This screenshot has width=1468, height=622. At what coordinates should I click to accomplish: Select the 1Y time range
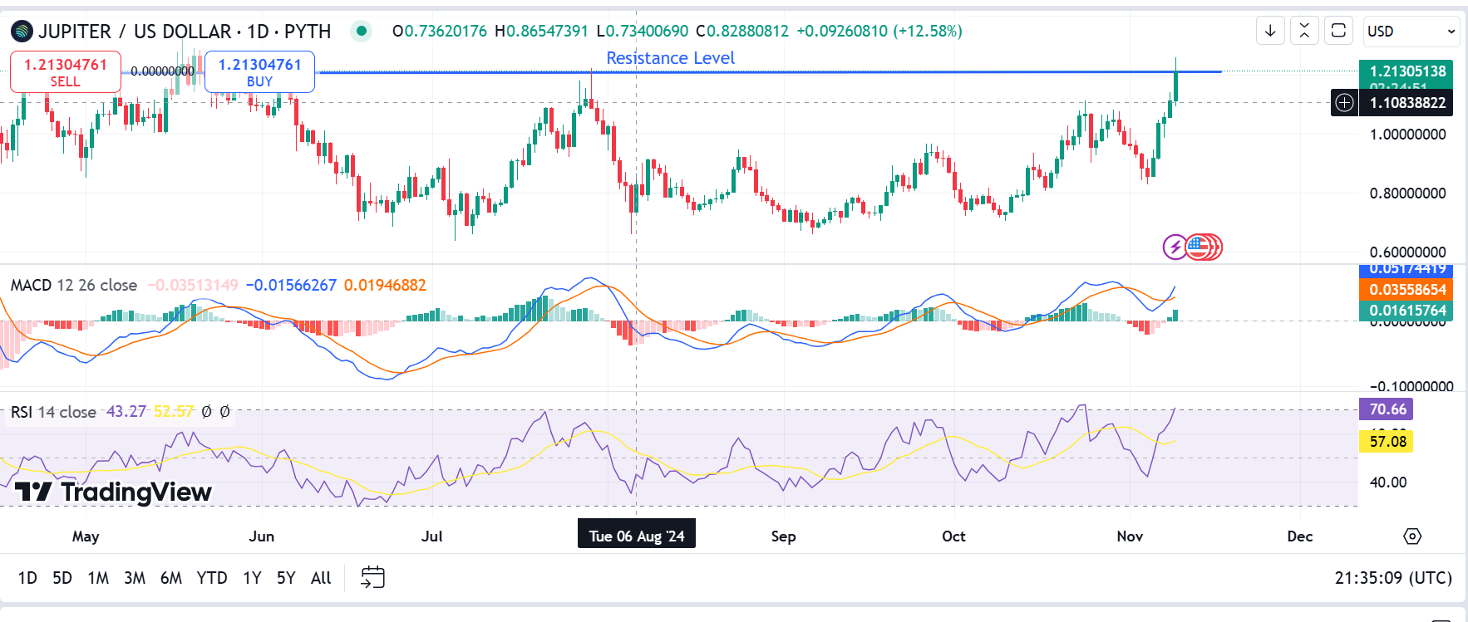252,578
